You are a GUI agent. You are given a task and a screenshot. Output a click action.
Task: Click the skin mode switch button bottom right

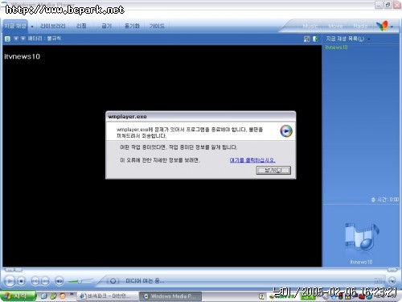point(392,280)
